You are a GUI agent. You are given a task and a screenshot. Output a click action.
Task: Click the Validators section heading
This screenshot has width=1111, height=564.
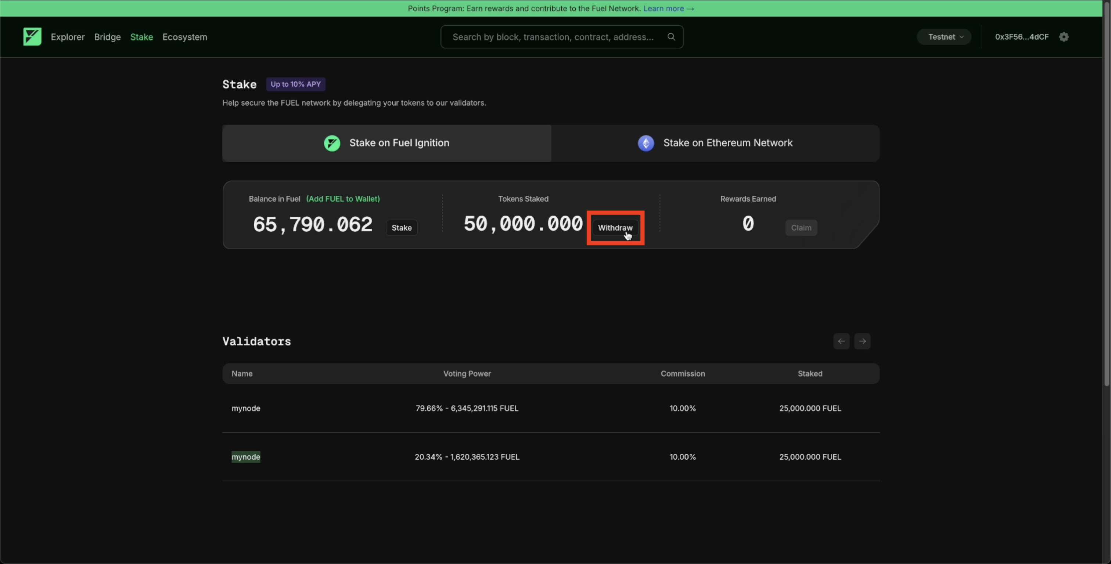click(256, 341)
